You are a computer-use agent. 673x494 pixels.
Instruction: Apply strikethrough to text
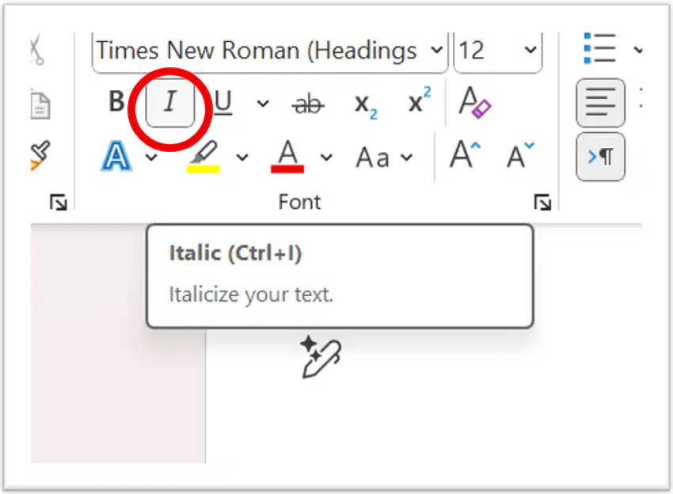[308, 104]
